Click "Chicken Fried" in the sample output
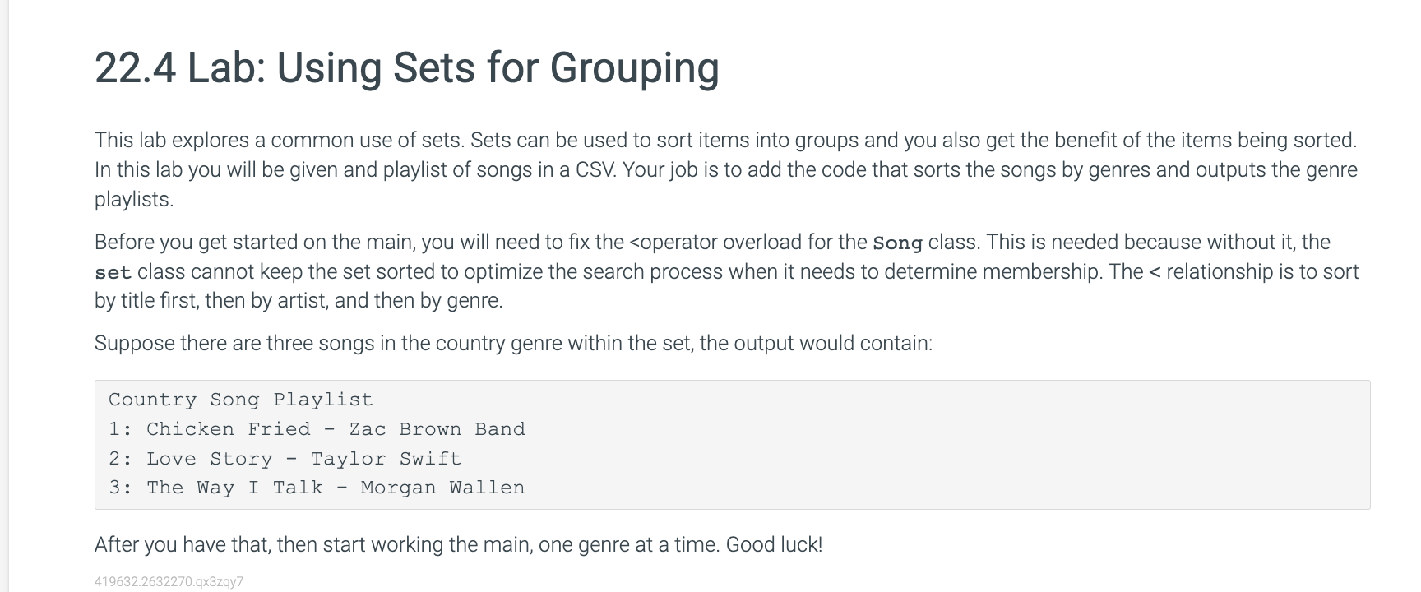 pyautogui.click(x=229, y=429)
